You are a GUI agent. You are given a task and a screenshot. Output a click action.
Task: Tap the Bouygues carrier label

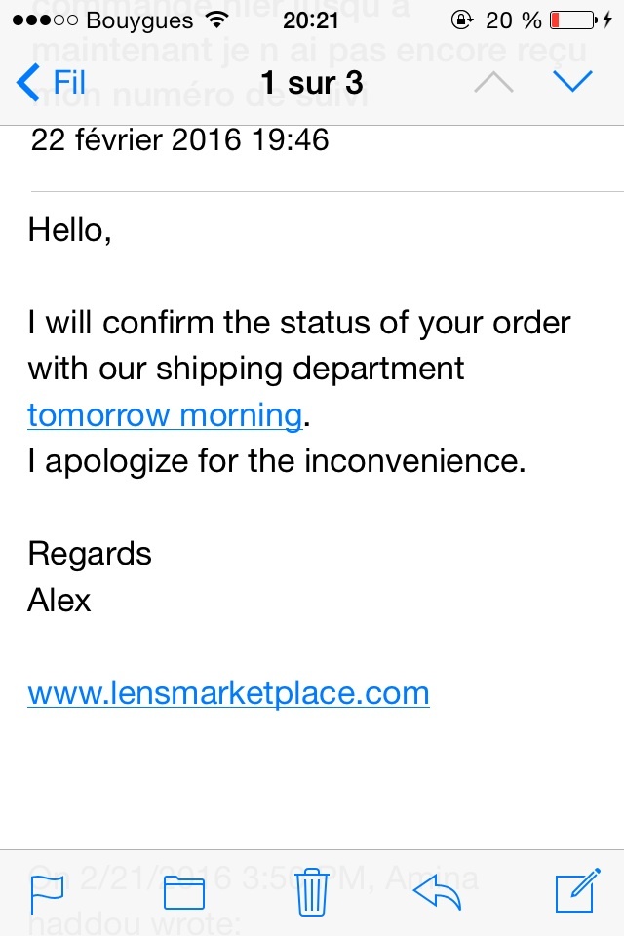[139, 20]
